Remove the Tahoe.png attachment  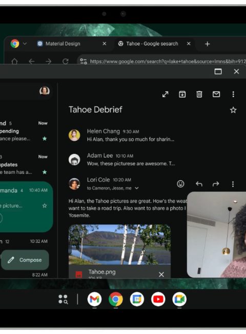(x=161, y=274)
